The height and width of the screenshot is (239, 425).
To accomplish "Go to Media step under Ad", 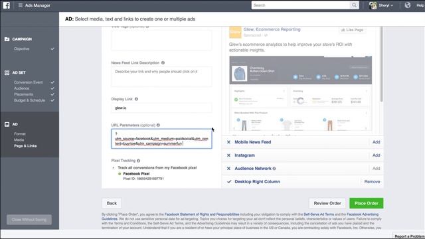I will (19, 140).
